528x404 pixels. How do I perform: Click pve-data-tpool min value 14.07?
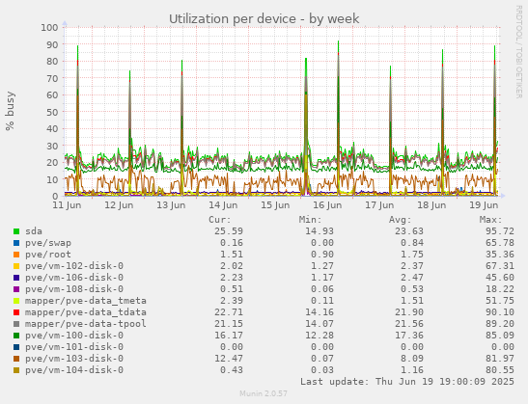tap(320, 324)
